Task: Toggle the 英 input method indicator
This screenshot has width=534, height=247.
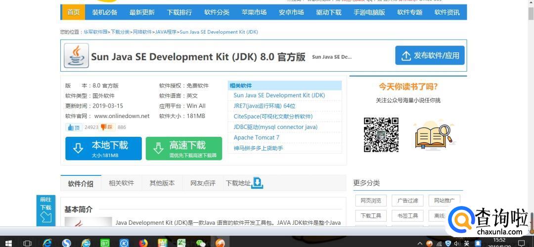Action: pyautogui.click(x=466, y=243)
